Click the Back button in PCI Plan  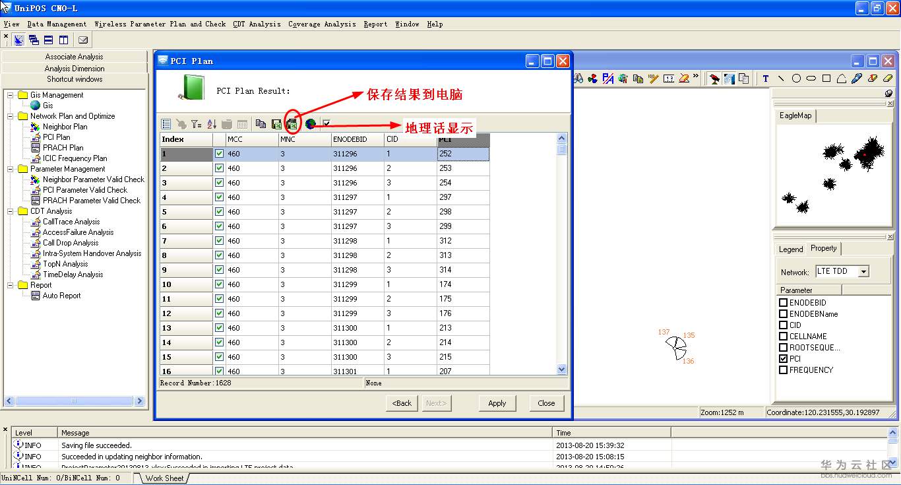pos(402,403)
